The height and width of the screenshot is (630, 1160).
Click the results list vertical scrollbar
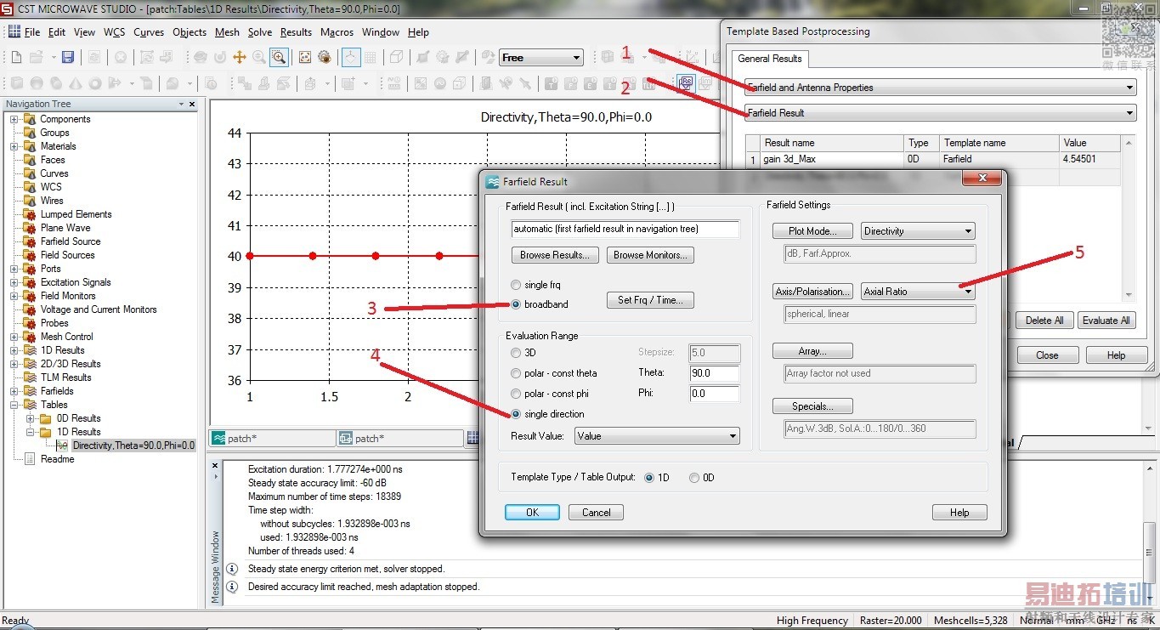coord(1129,217)
